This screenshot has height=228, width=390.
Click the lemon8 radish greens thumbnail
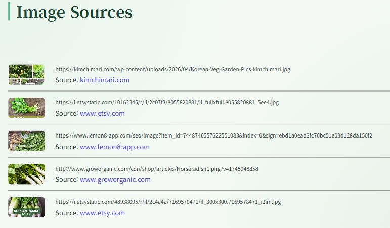pos(27,141)
